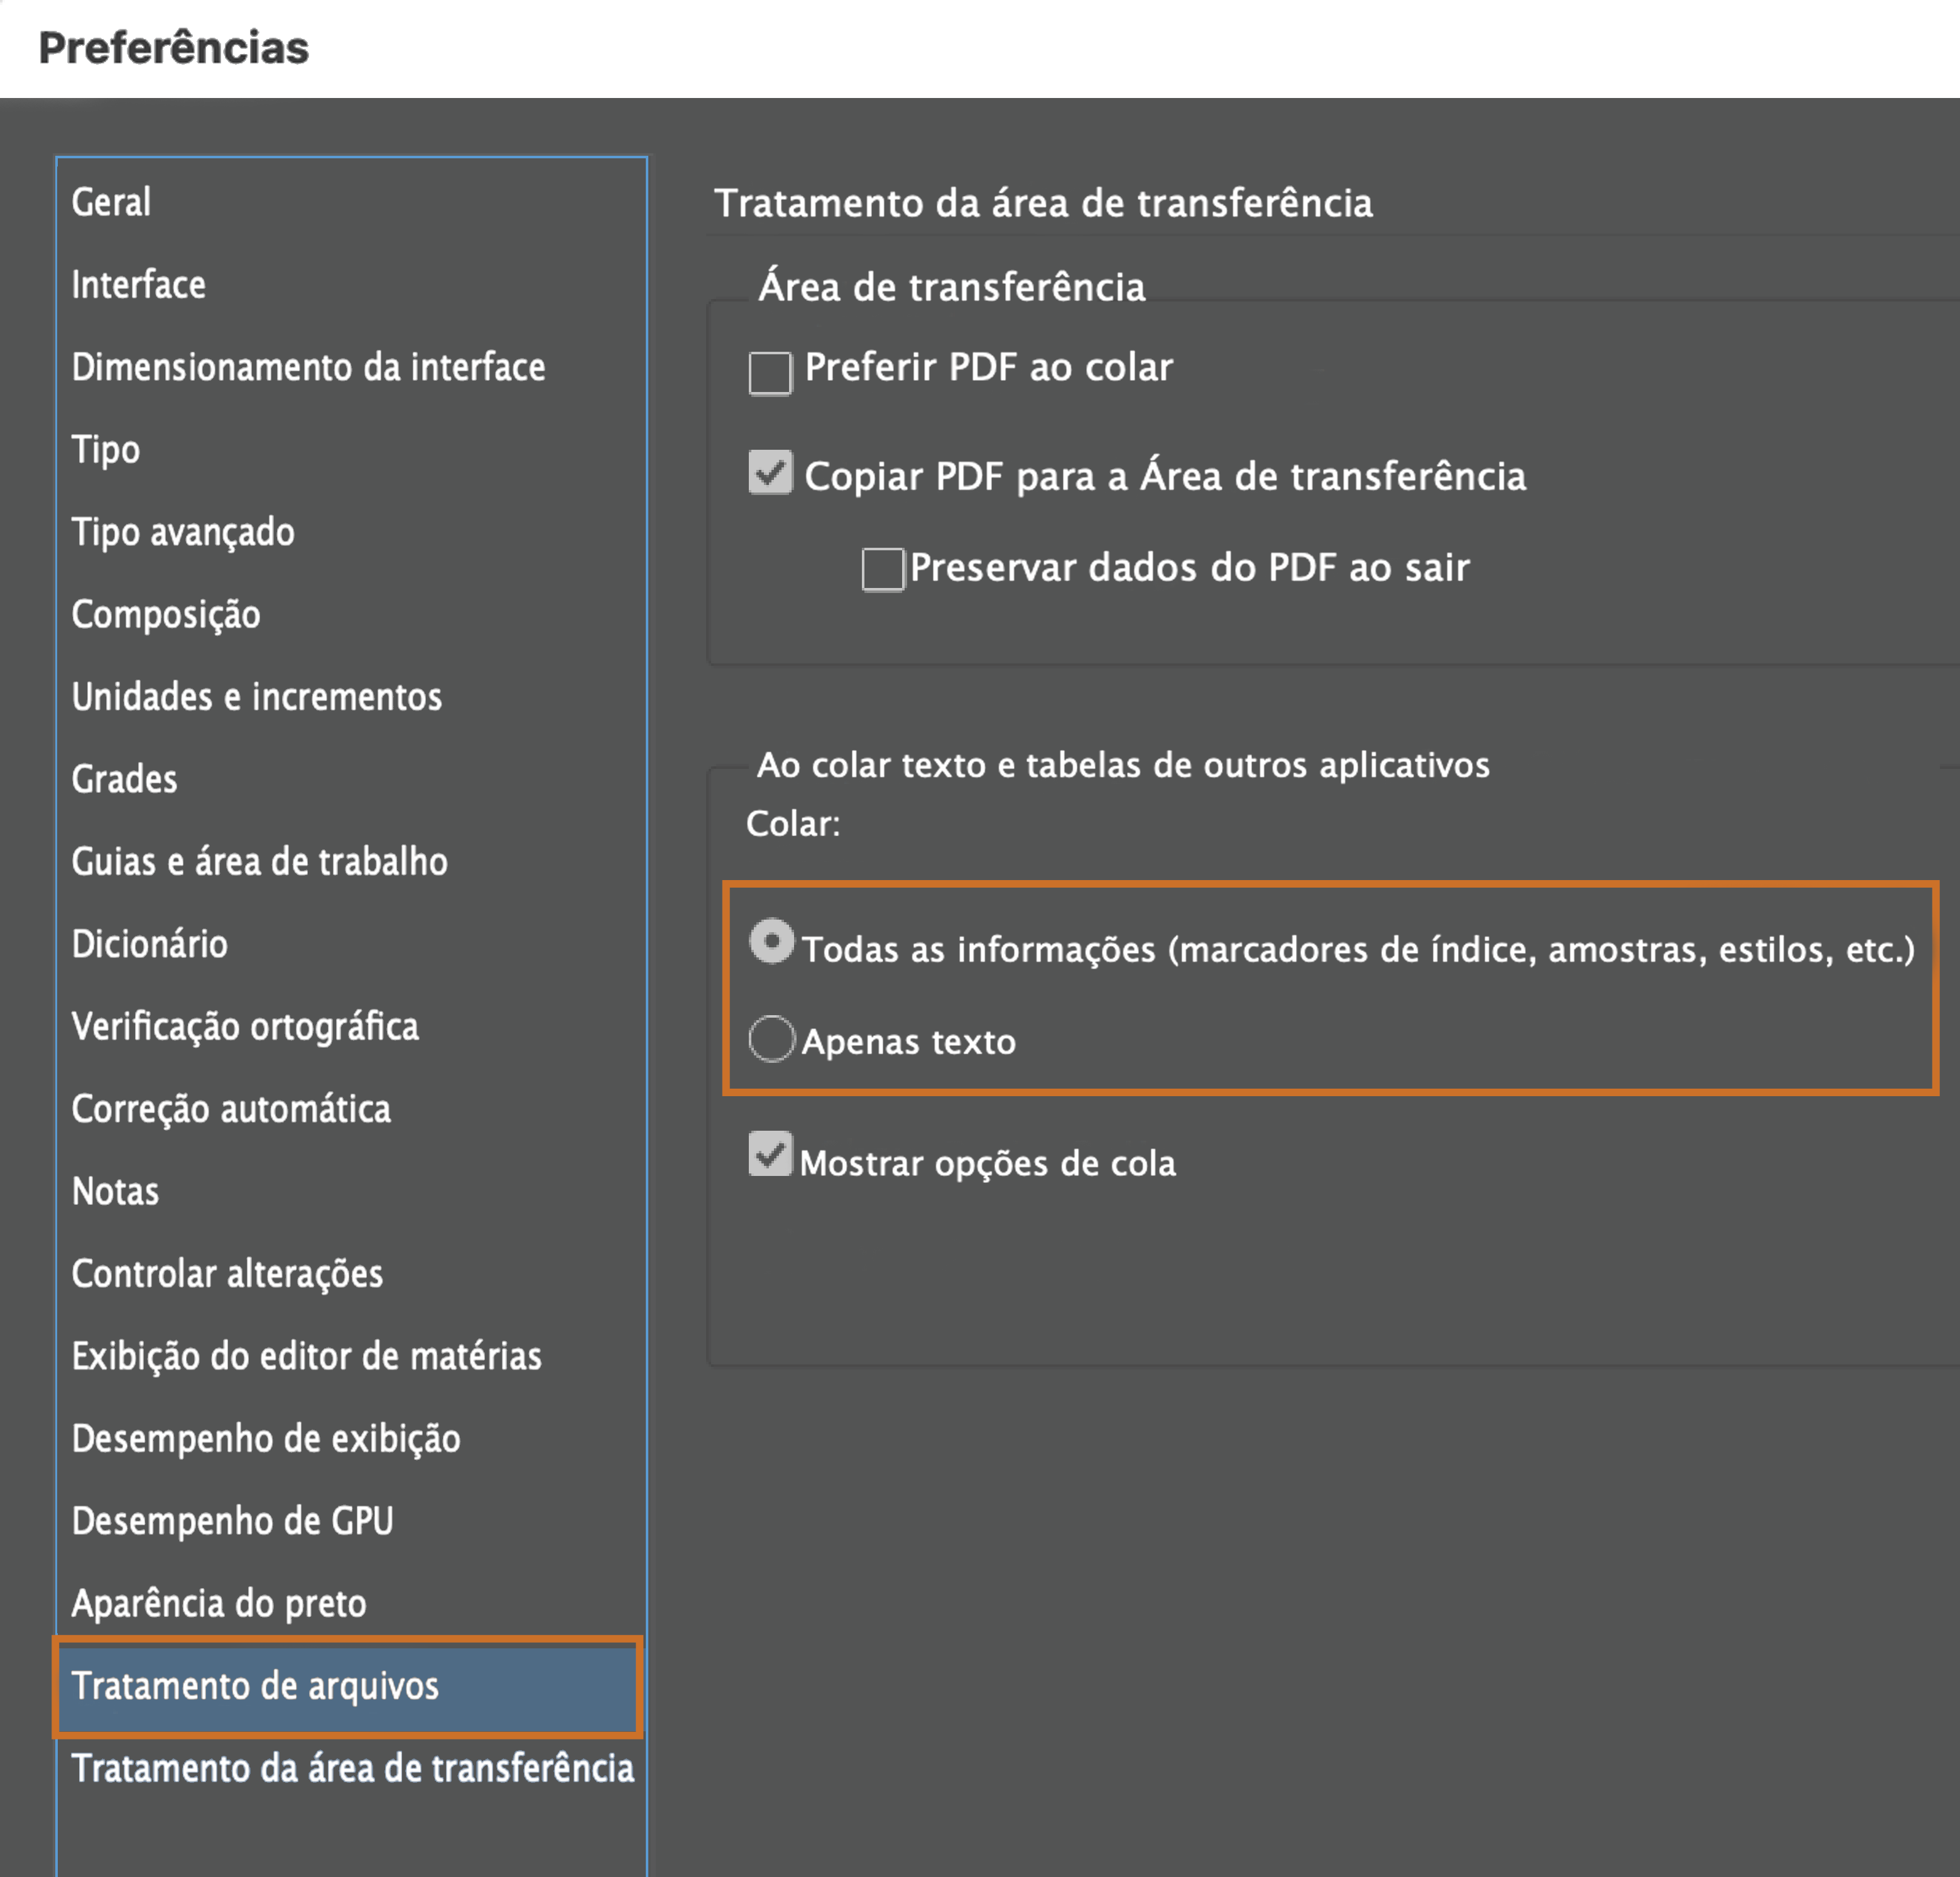Enable Preferir PDF ao colar
Screen dimensions: 1960x1877
(769, 371)
